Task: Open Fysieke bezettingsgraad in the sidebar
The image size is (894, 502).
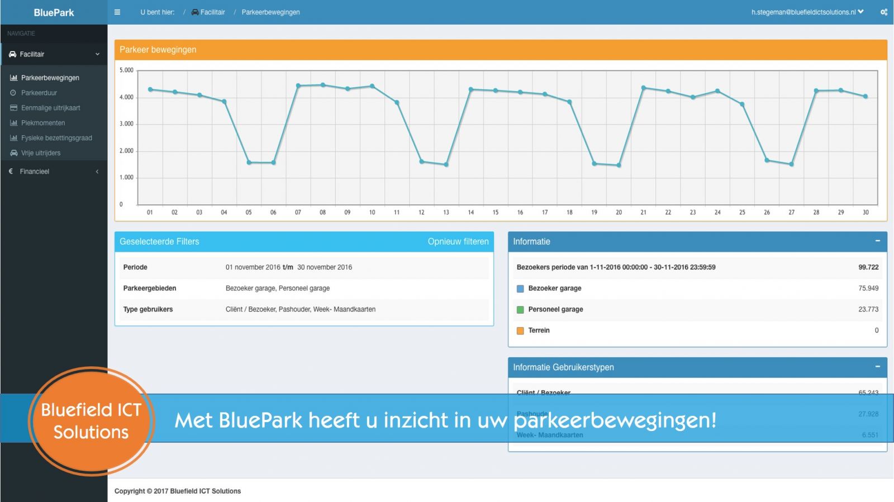Action: pyautogui.click(x=56, y=138)
